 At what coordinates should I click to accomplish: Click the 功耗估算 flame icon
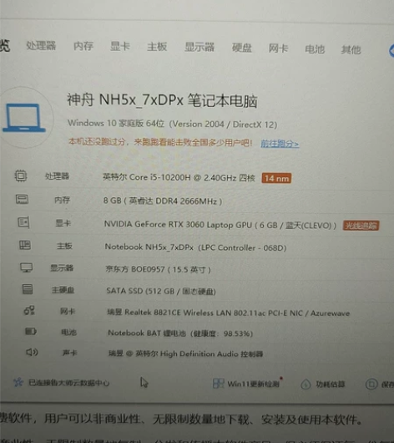[306, 384]
